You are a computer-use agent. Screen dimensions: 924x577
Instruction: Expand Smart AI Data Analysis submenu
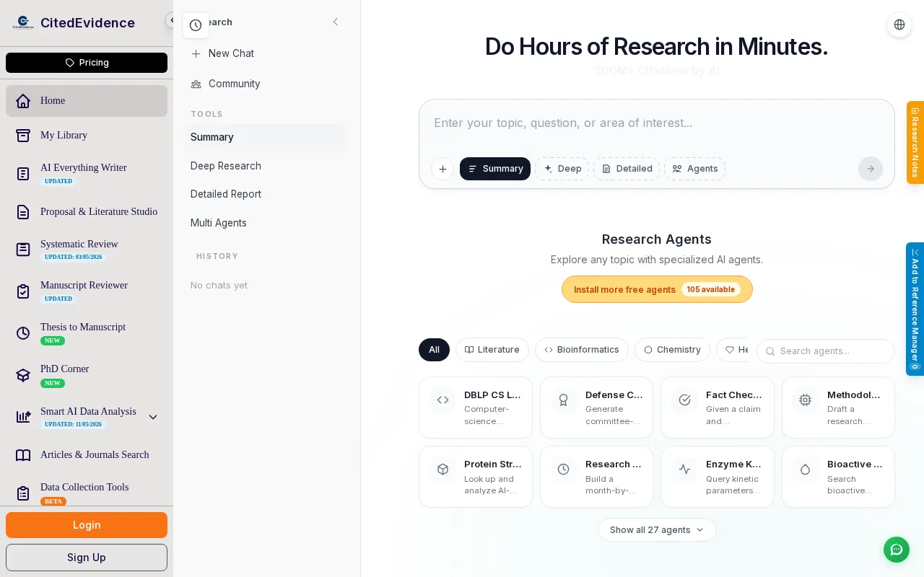coord(153,417)
